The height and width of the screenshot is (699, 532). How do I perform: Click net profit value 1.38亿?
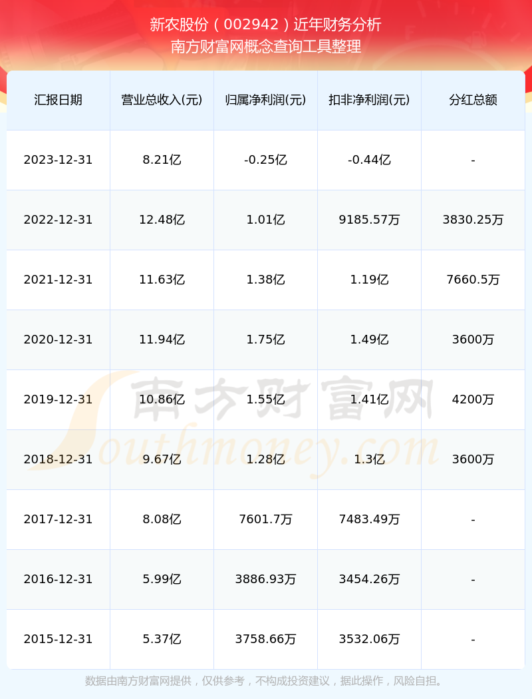pyautogui.click(x=266, y=280)
